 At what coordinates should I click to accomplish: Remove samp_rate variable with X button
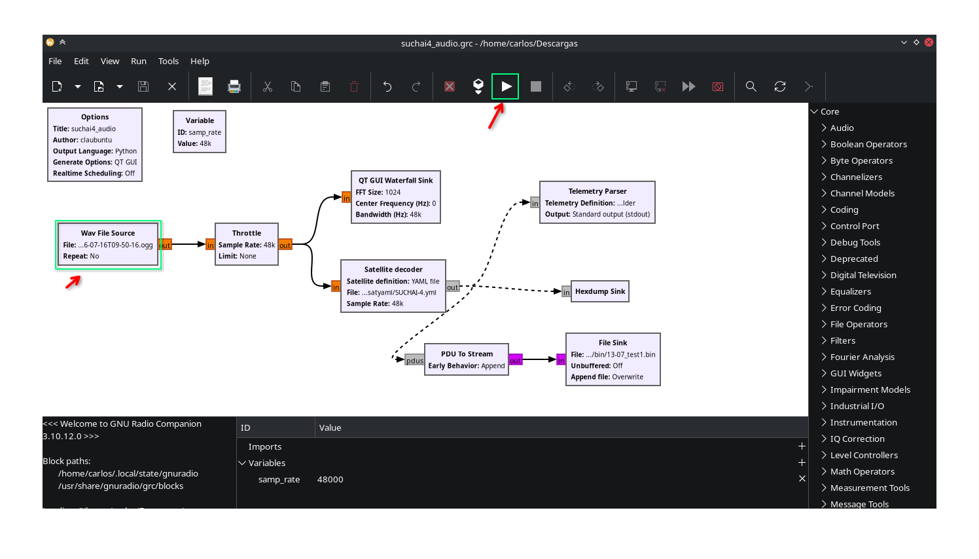click(x=802, y=479)
